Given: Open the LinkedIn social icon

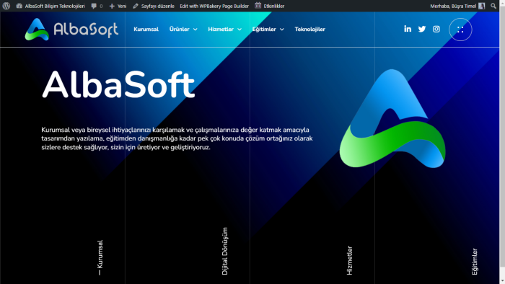Looking at the screenshot, I should (x=408, y=29).
